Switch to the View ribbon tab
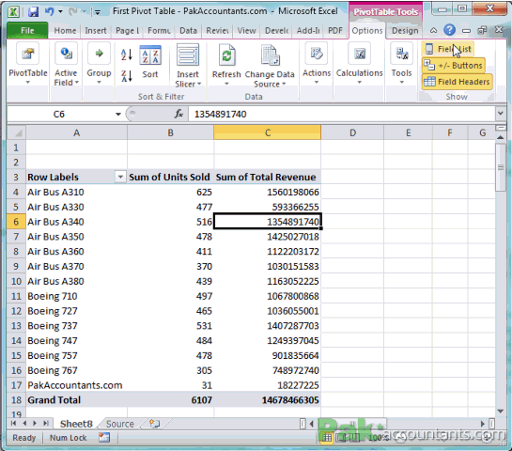Viewport: 512px width, 451px height. [246, 30]
